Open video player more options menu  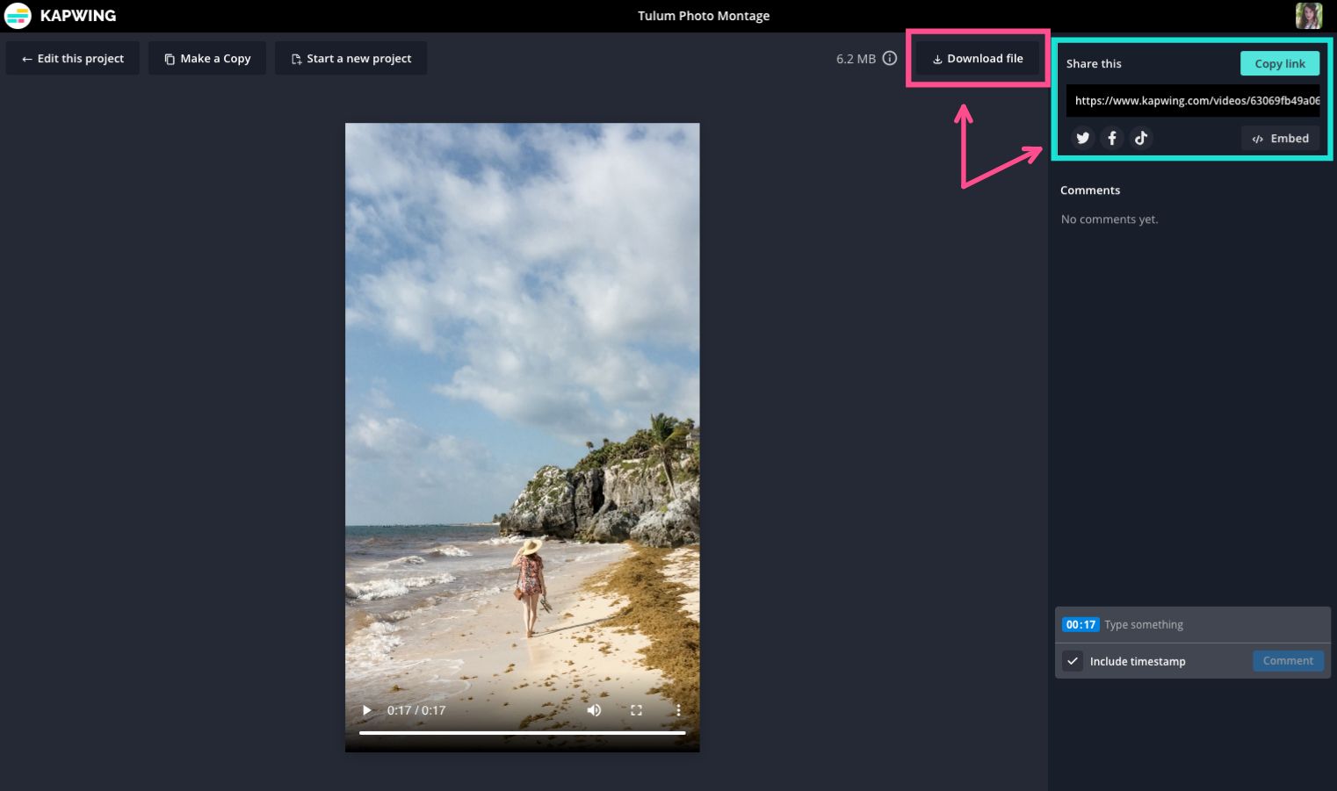tap(678, 710)
